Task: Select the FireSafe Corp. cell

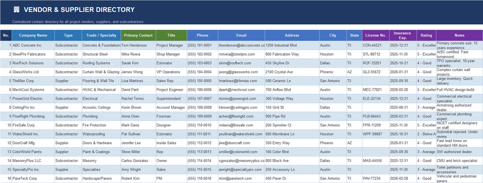Action: (x=33, y=125)
